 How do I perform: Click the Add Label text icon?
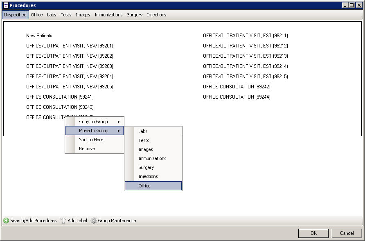[63, 221]
